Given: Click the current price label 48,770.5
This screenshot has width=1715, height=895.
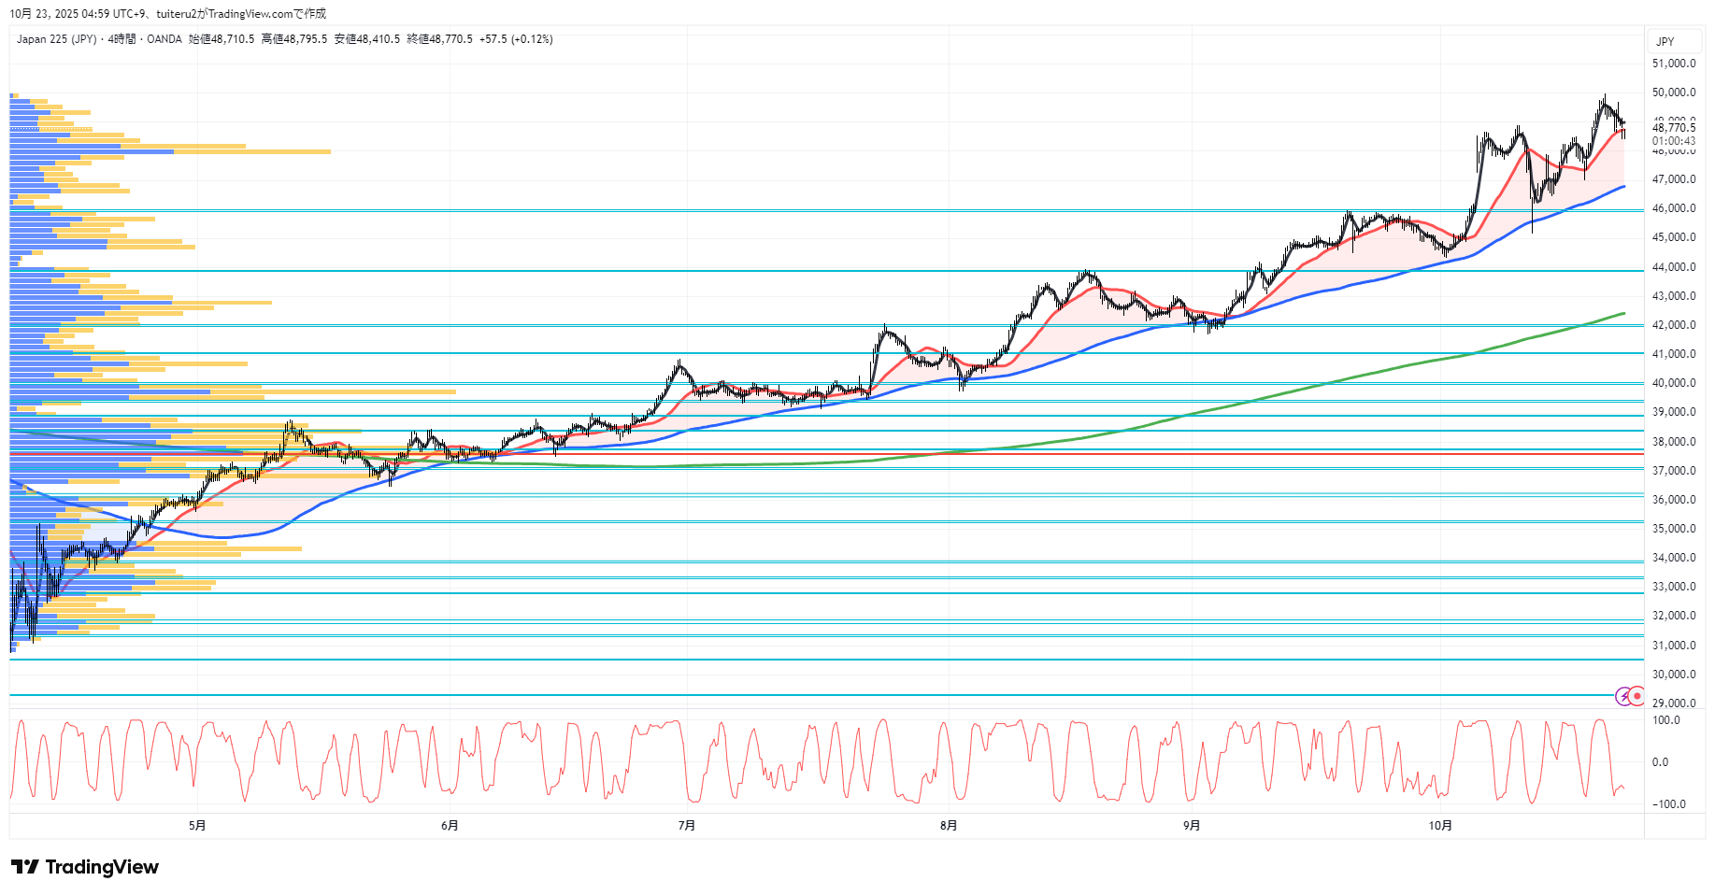Looking at the screenshot, I should [x=1673, y=128].
